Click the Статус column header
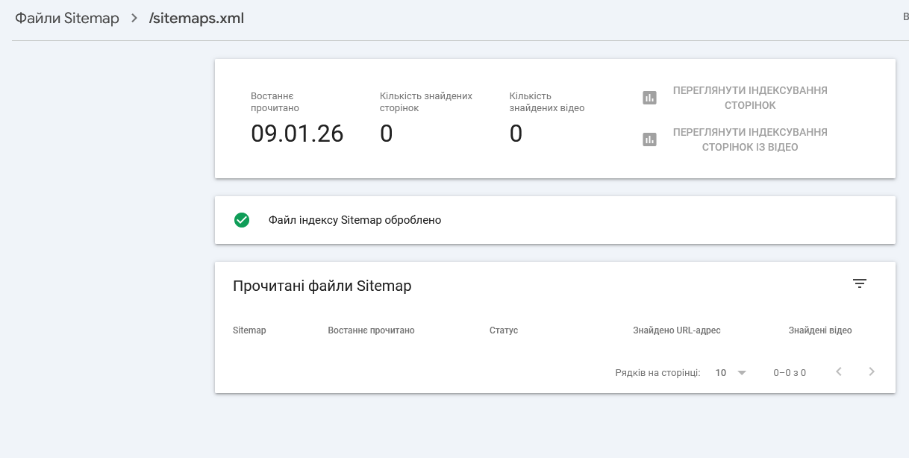The height and width of the screenshot is (458, 909). click(504, 330)
